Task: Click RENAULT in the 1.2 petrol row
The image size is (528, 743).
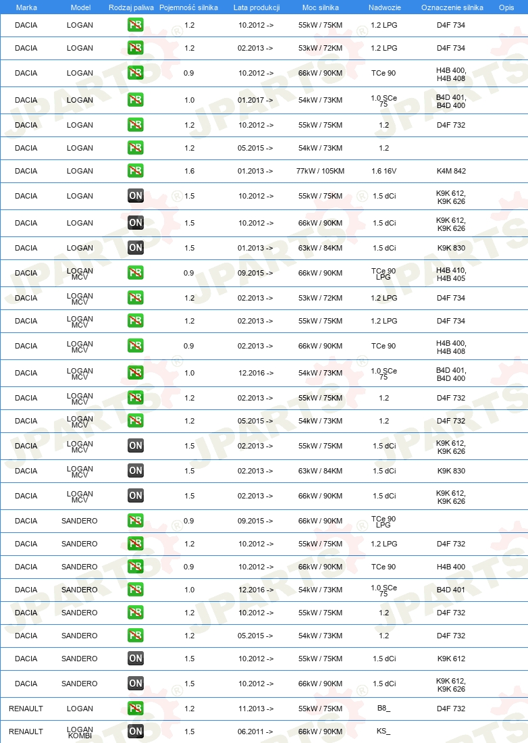Action: click(26, 709)
